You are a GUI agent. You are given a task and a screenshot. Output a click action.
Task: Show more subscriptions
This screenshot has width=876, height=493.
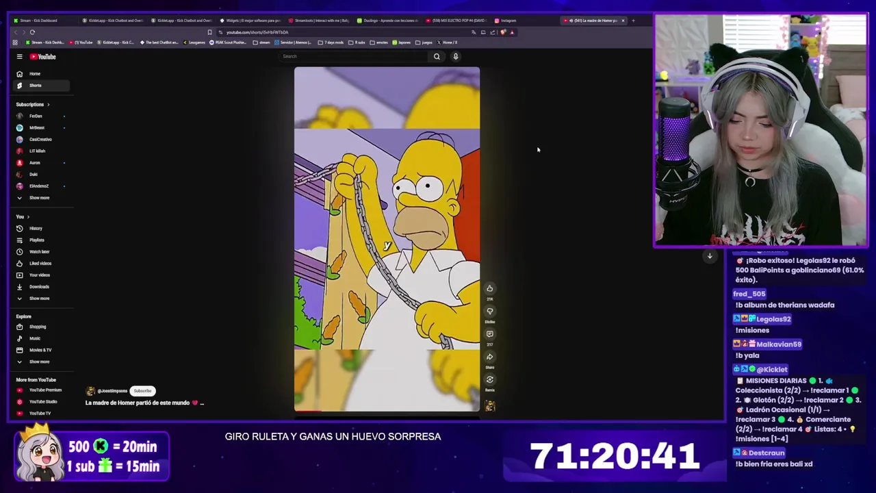pyautogui.click(x=41, y=197)
